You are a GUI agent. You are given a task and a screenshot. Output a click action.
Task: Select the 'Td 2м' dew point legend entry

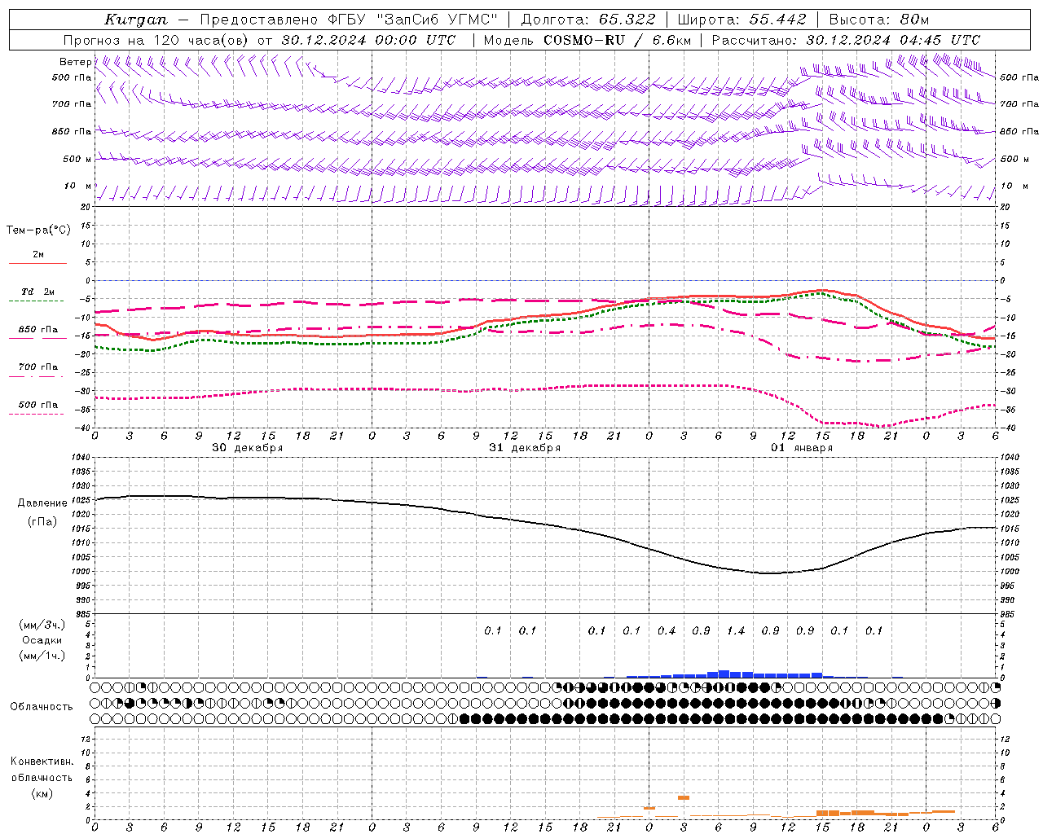click(x=37, y=292)
